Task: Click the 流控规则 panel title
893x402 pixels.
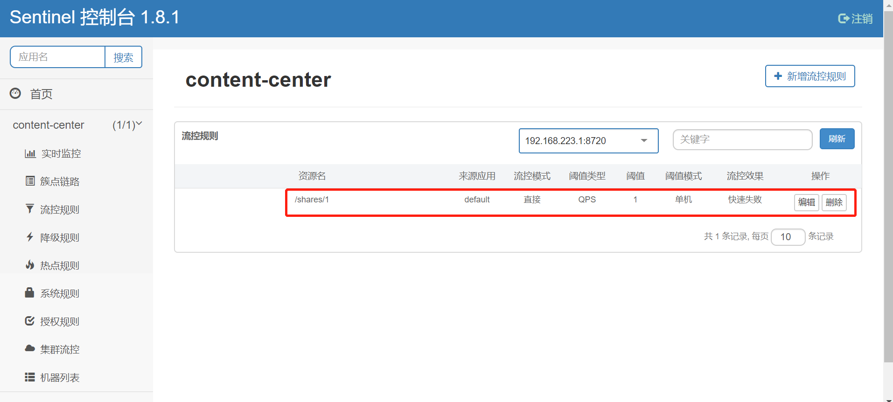Action: point(200,136)
